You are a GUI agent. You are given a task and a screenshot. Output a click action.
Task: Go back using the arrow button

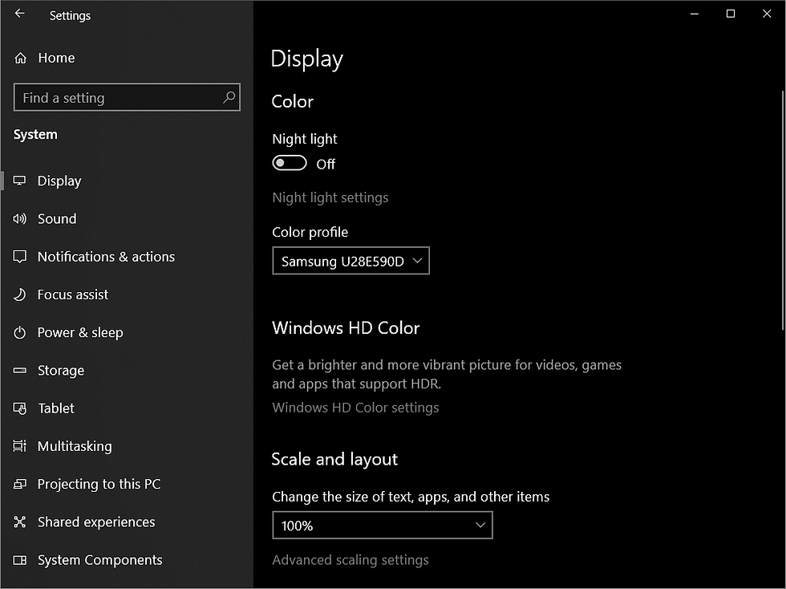point(18,14)
